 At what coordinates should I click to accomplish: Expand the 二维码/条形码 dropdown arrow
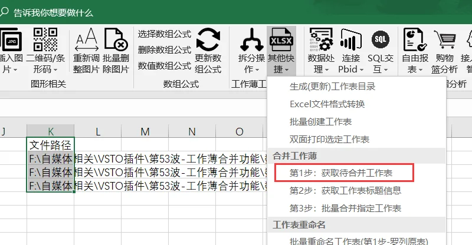click(x=55, y=70)
